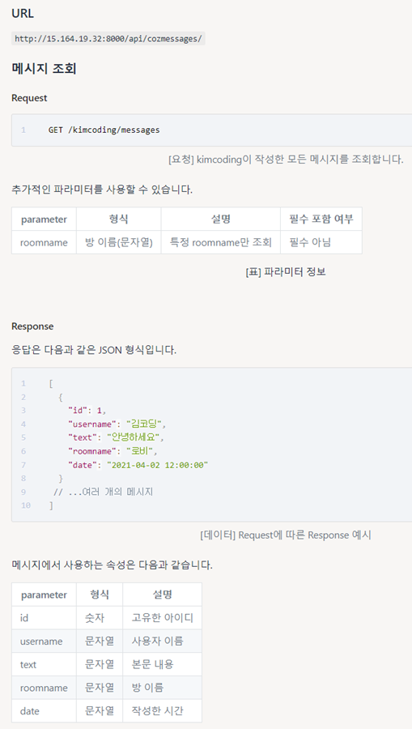Click the 'GET /kimcoding/messages' code line
This screenshot has width=412, height=729.
click(104, 130)
